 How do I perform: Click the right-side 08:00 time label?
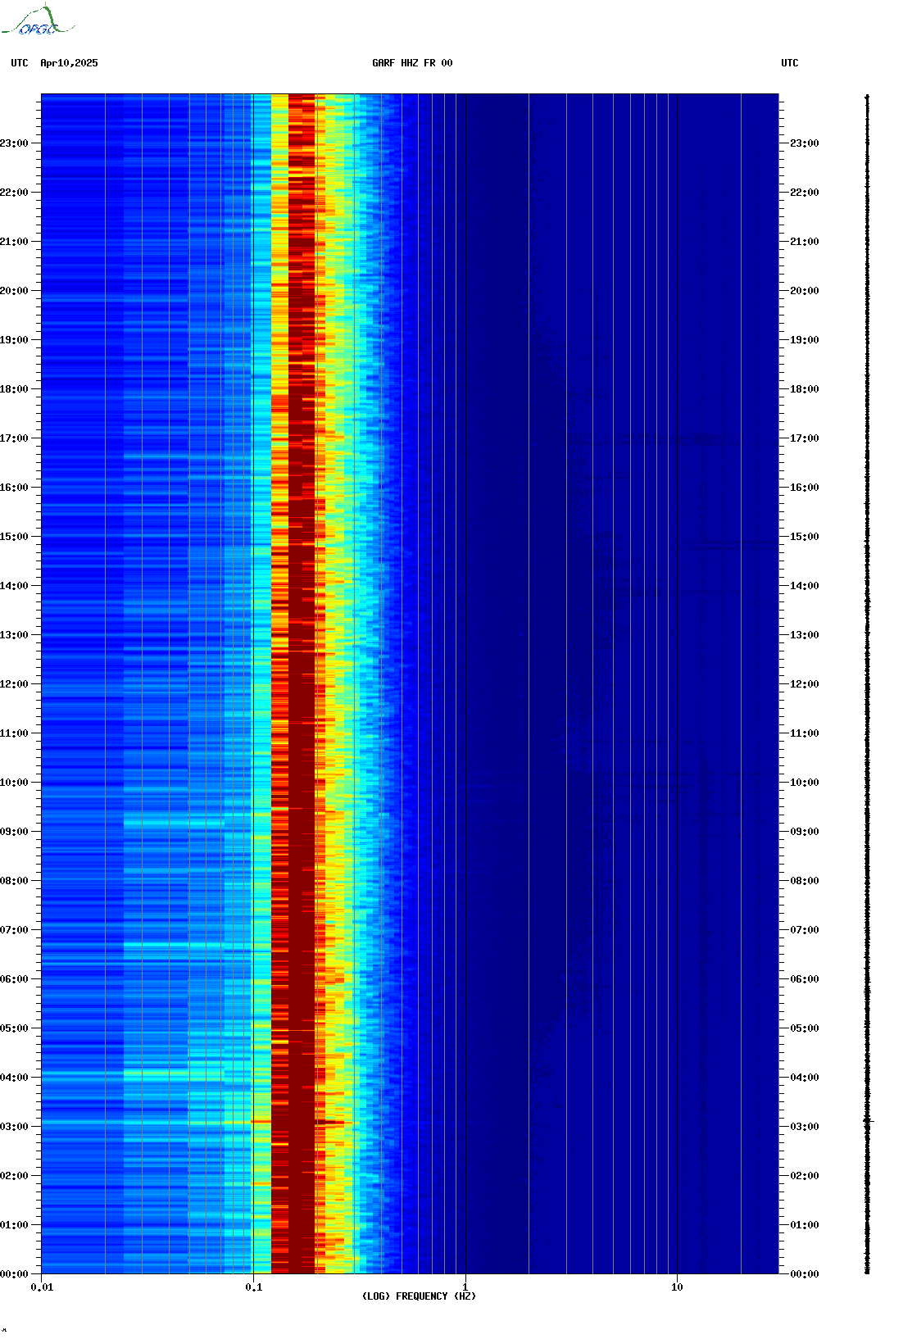pos(805,881)
